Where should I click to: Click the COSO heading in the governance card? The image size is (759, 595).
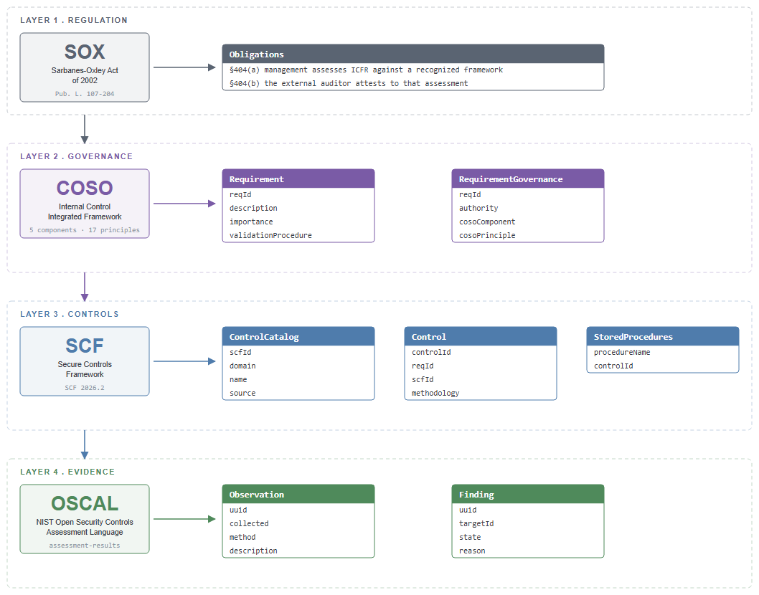[85, 188]
